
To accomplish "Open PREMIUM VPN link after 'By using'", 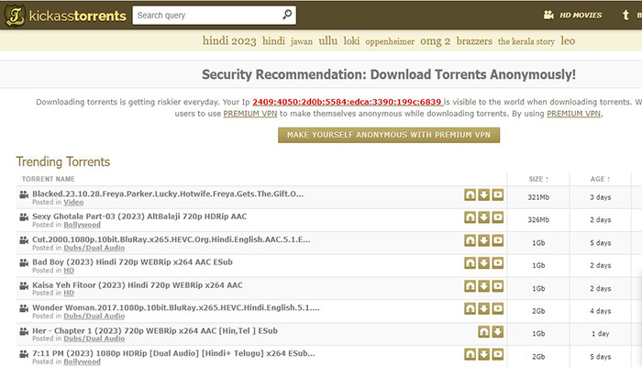I will click(573, 114).
